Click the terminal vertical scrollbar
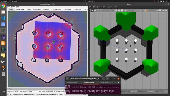 coord(120,92)
